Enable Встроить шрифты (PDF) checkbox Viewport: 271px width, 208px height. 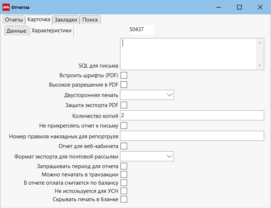coord(124,75)
